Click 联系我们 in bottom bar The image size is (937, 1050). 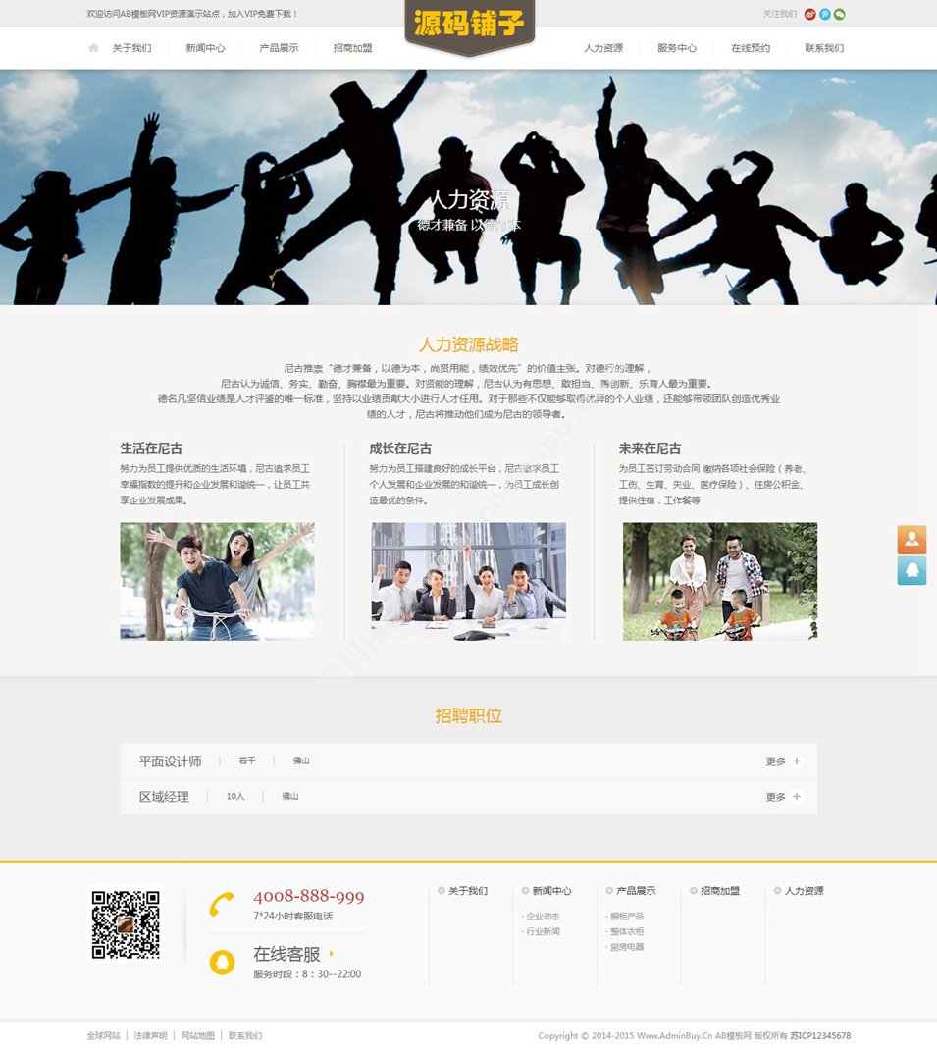click(x=245, y=1036)
